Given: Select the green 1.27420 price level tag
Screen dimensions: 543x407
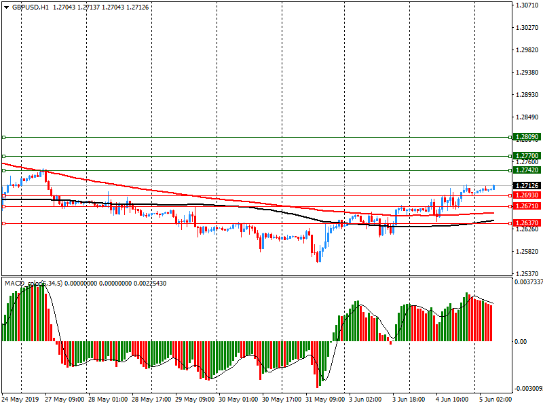Looking at the screenshot, I should (527, 170).
